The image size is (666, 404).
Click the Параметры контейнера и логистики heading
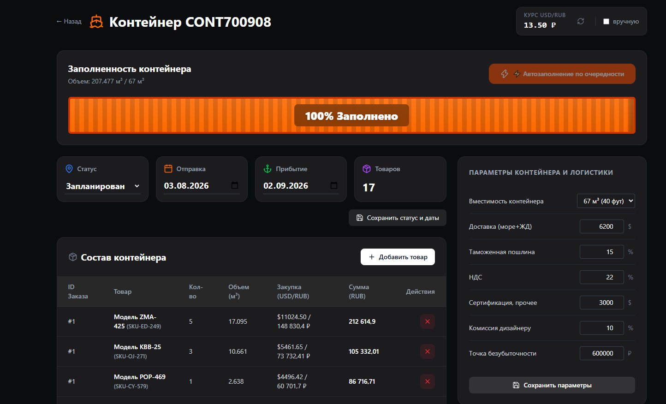tap(541, 172)
